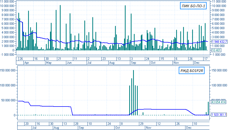Click date 21 on the upper time axis
This screenshot has height=130, width=228.
tap(59, 59)
